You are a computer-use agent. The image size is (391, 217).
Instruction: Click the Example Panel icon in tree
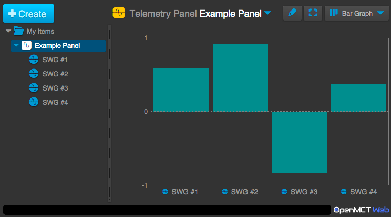pos(26,46)
